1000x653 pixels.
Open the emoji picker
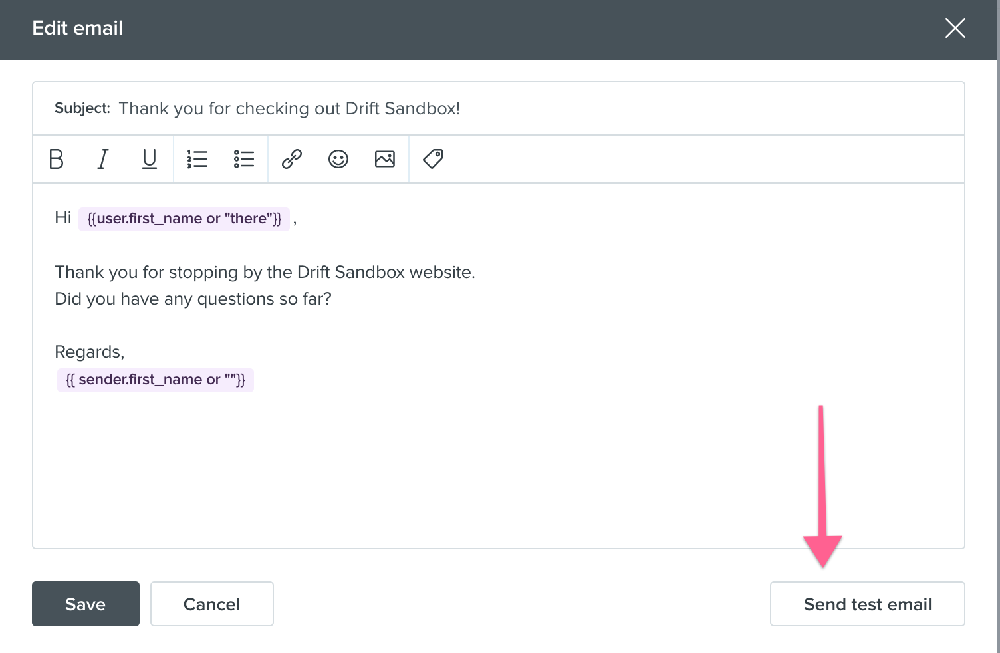click(x=338, y=159)
